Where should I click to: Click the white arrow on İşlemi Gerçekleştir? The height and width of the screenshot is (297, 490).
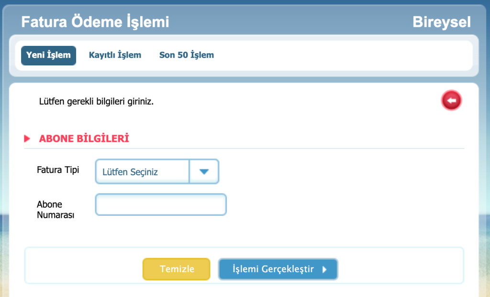(324, 269)
